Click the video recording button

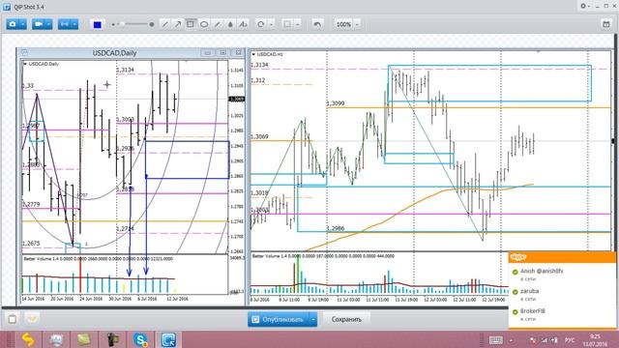click(x=39, y=24)
